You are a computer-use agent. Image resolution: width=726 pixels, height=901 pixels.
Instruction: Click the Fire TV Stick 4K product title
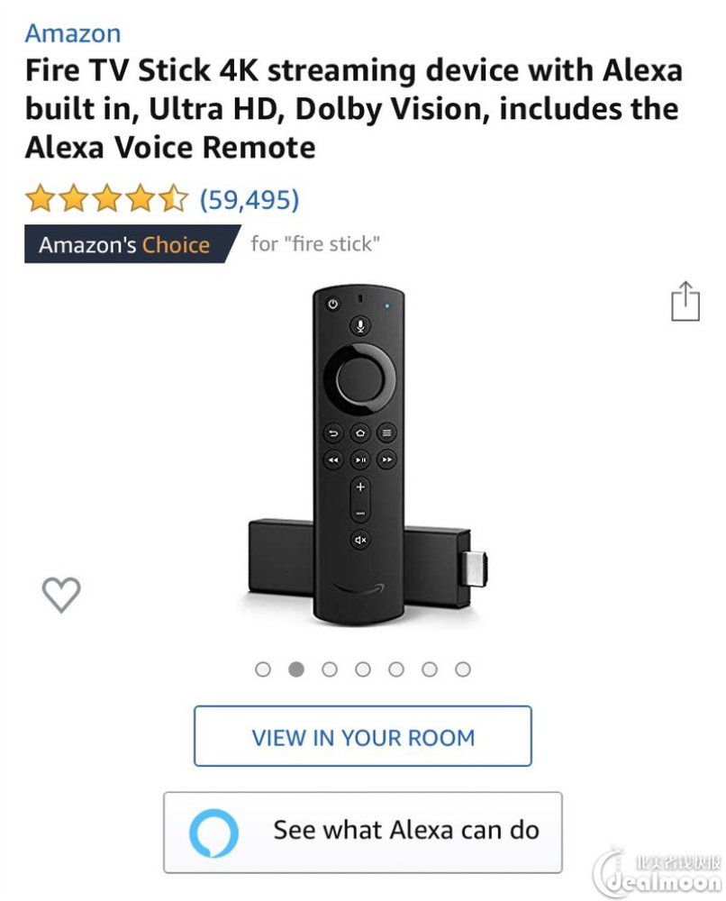tap(354, 109)
